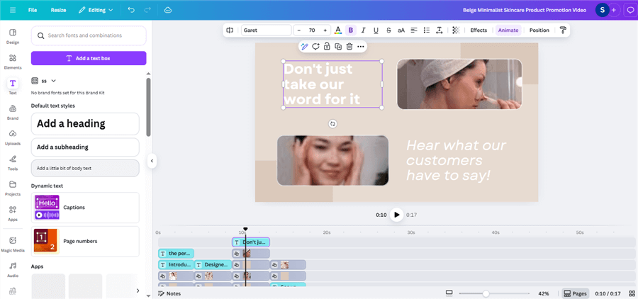Open the File menu
Screen dimensions: 638x299
[33, 10]
